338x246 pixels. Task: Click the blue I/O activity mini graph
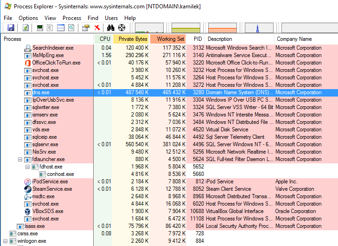point(259,28)
